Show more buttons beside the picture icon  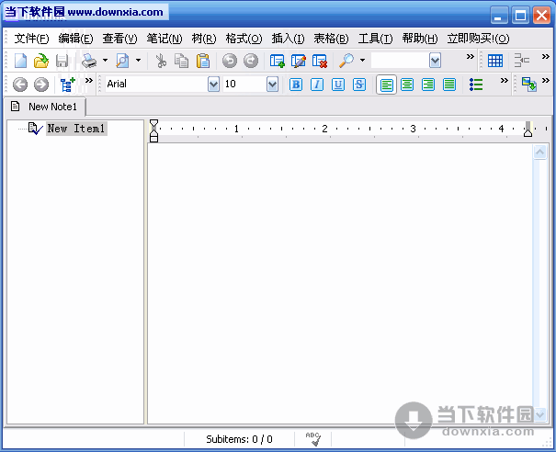coord(546,81)
